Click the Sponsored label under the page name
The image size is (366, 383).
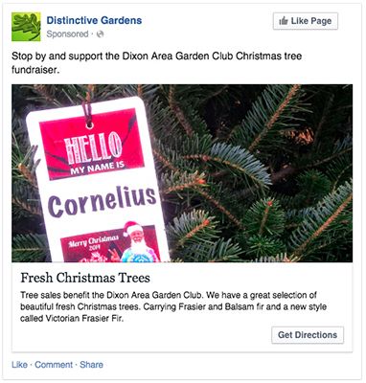67,34
